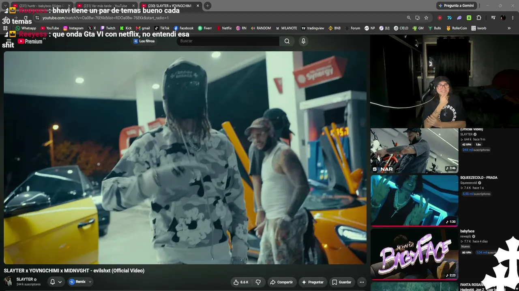Open the BNB bookmark
The height and width of the screenshot is (291, 519).
tap(335, 28)
